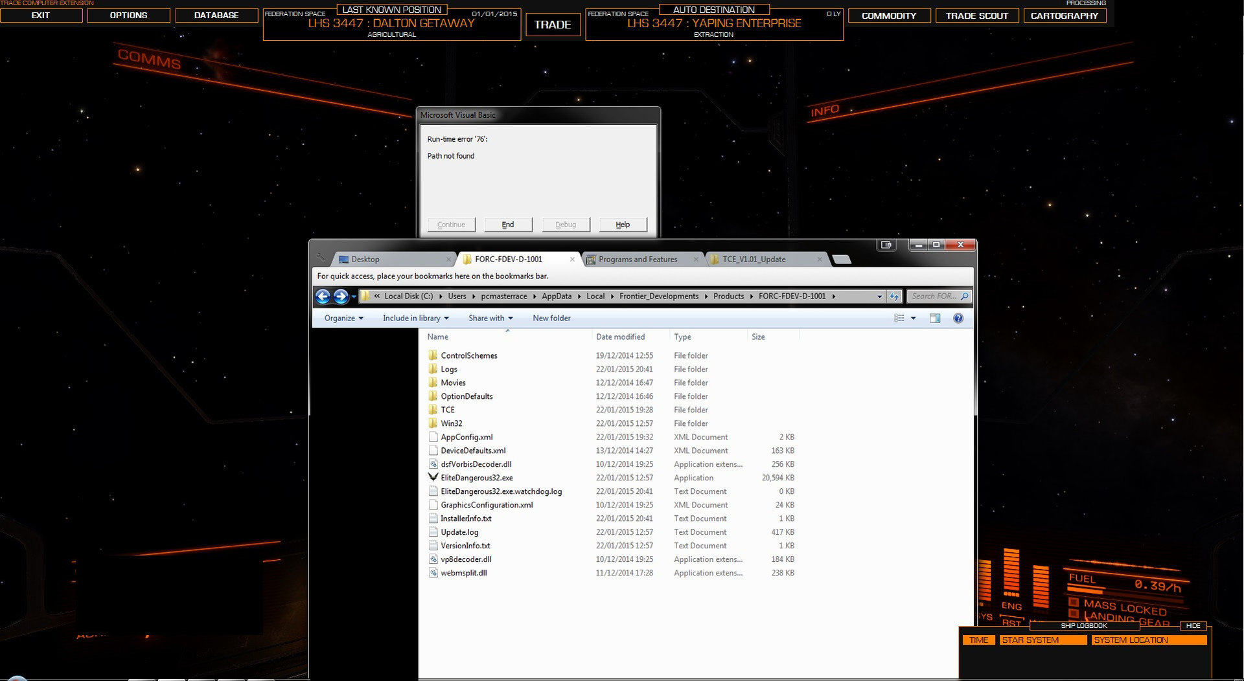Select the Movies folder icon

(433, 383)
